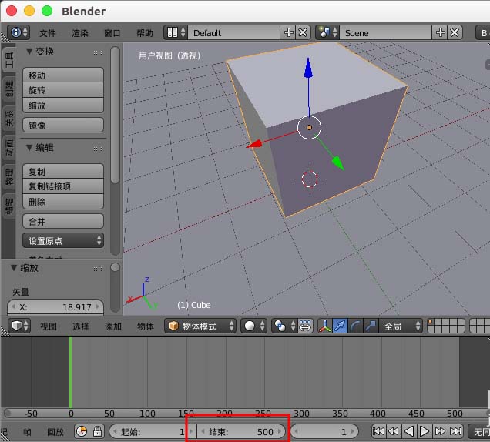
Task: Open the scene browse icon
Action: click(327, 32)
